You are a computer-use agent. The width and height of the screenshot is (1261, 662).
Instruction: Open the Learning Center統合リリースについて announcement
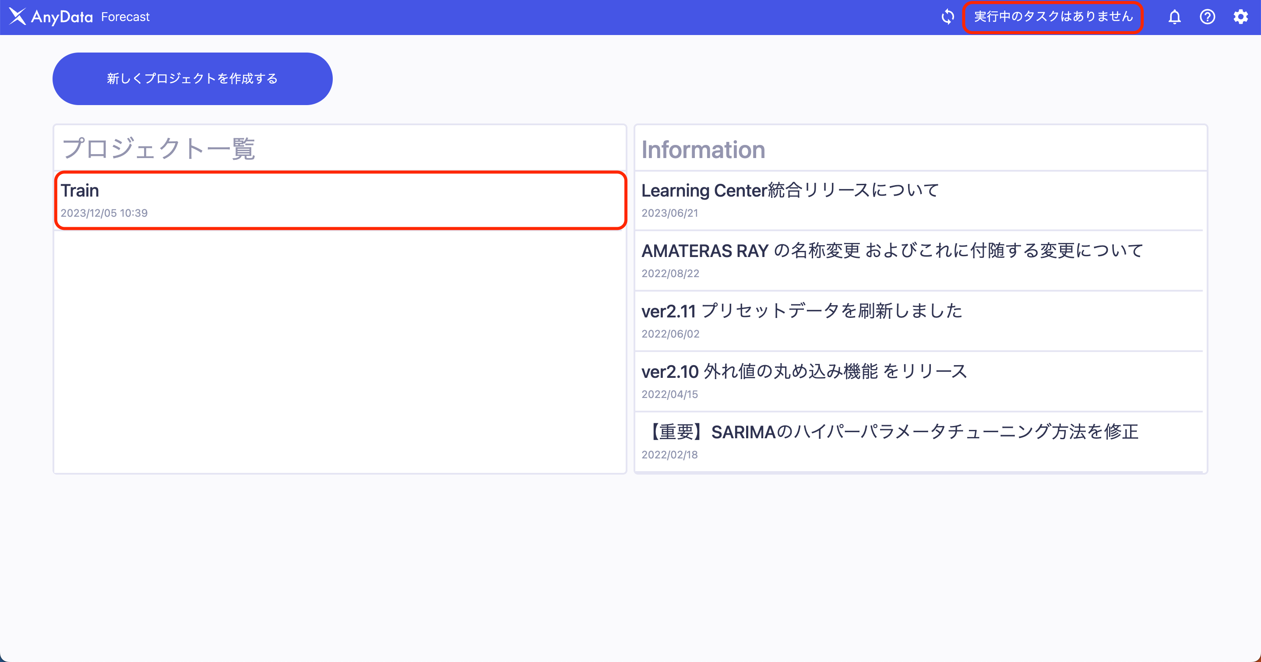[x=789, y=190]
